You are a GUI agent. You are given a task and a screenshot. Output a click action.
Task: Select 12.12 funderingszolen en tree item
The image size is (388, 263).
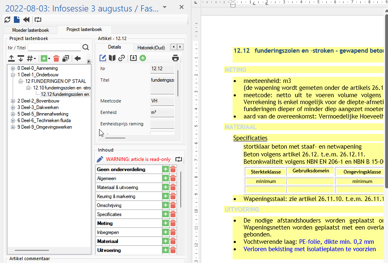[65, 94]
